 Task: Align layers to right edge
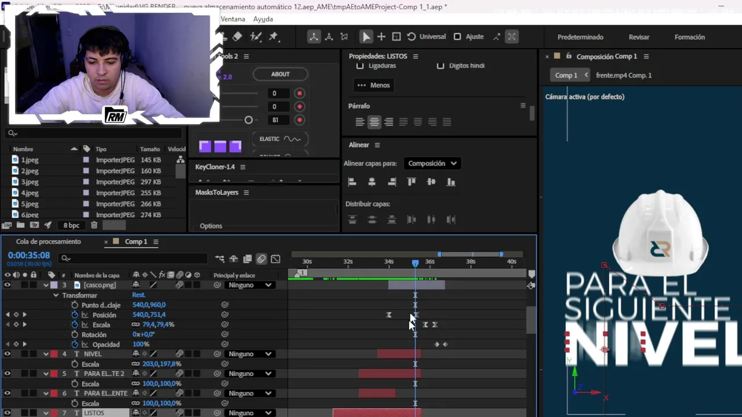pos(392,182)
